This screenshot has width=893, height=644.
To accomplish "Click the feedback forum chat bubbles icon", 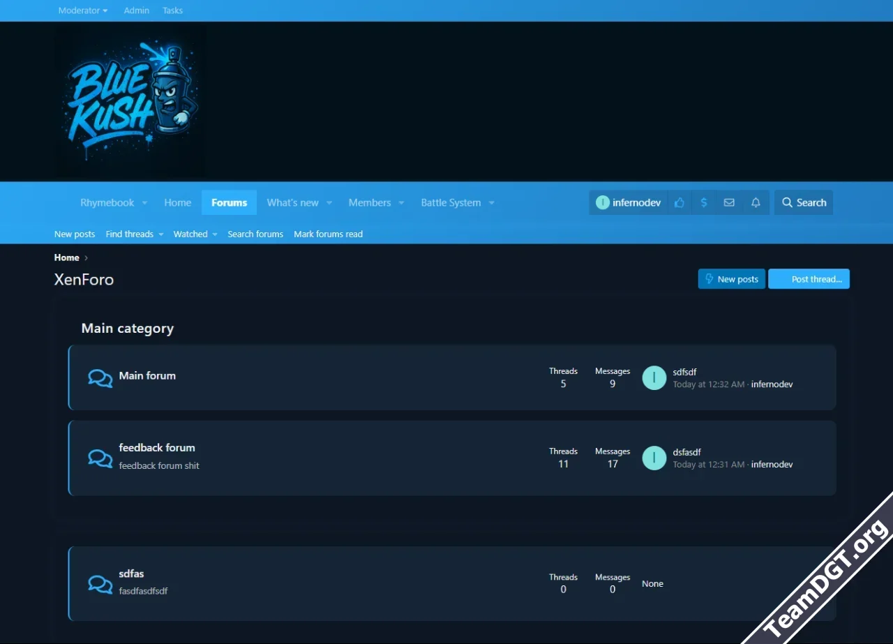I will coord(100,458).
